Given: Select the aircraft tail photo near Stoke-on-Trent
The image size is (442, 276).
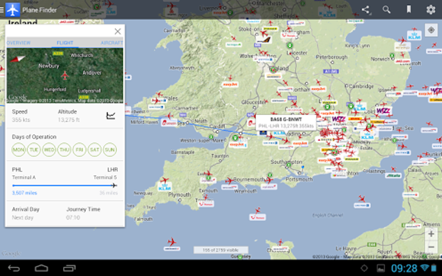Looking at the screenshot, I should (263, 40).
